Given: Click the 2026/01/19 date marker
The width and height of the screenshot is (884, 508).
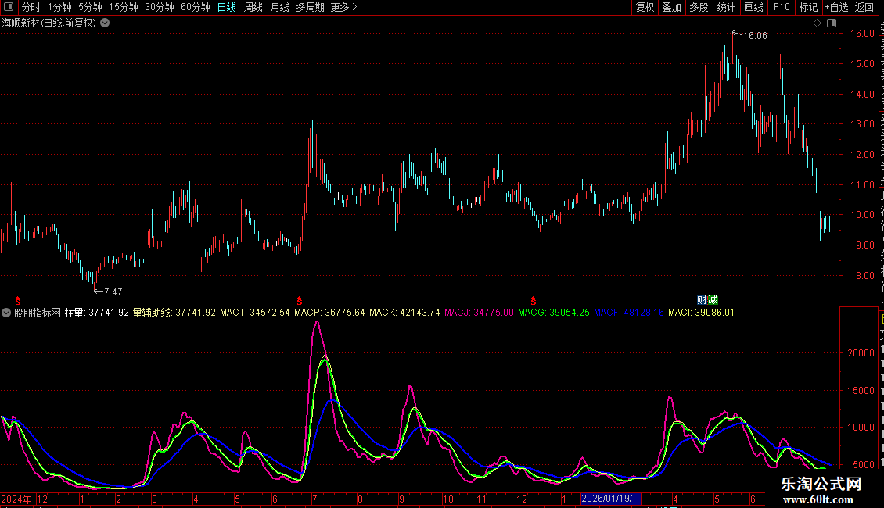Looking at the screenshot, I should pos(611,499).
